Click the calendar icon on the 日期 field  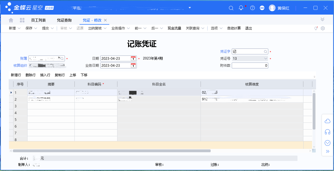[x=133, y=58]
